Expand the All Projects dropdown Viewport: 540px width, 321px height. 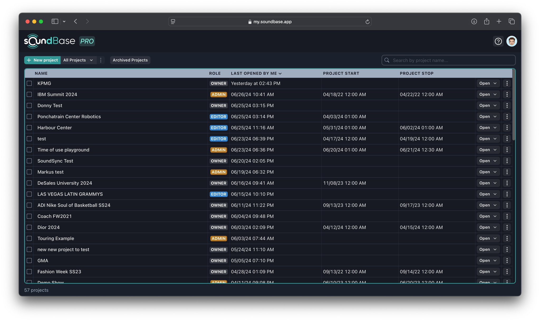78,60
